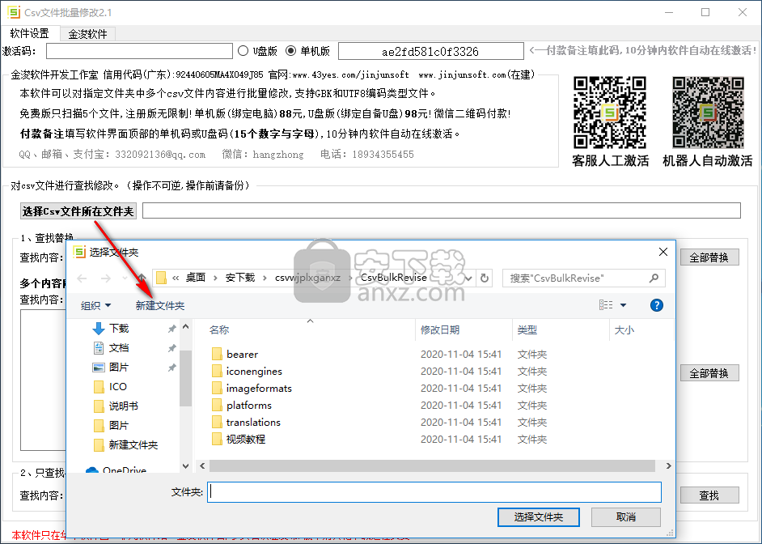Screen dimensions: 762x544
Task: Select the iconengines folder
Action: [254, 372]
